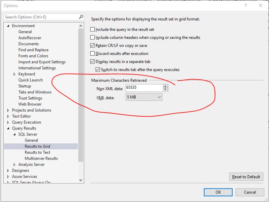Select International Settings
Screen dimensions: 269x202
(37, 68)
